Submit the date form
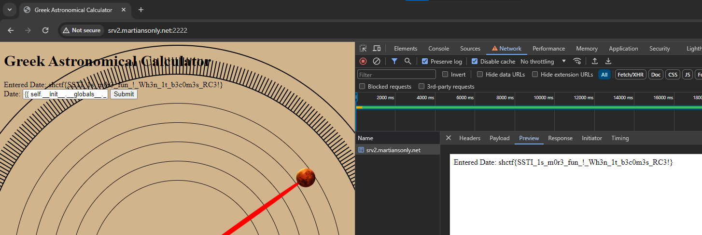The height and width of the screenshot is (235, 702). point(124,94)
